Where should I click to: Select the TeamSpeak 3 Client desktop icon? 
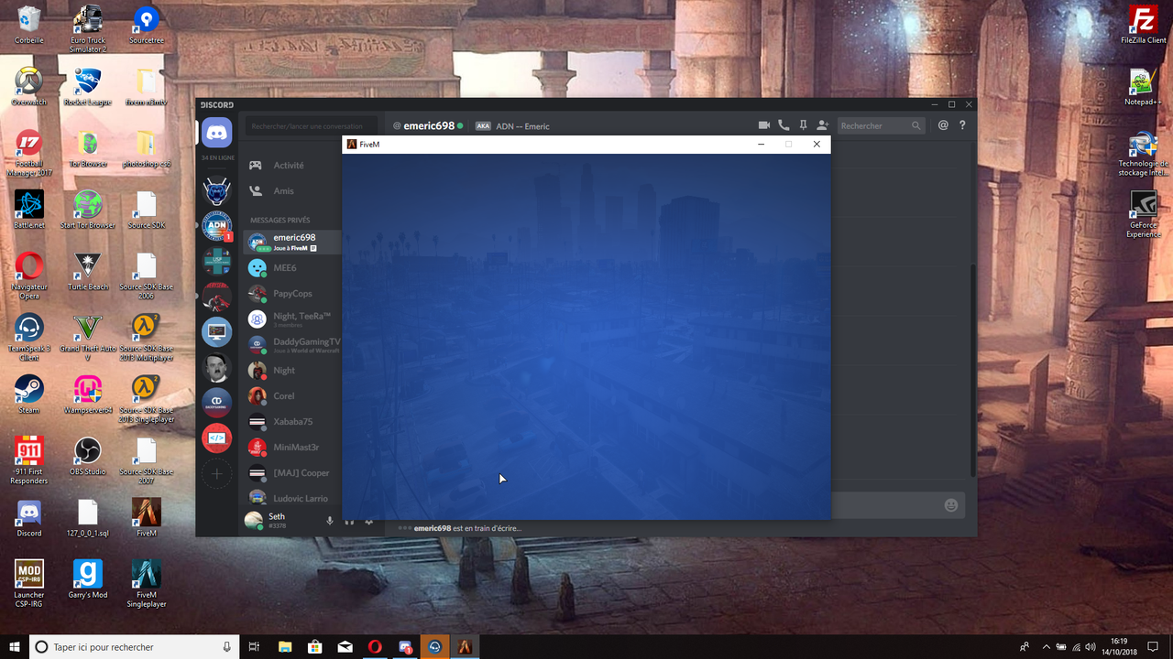click(x=29, y=338)
